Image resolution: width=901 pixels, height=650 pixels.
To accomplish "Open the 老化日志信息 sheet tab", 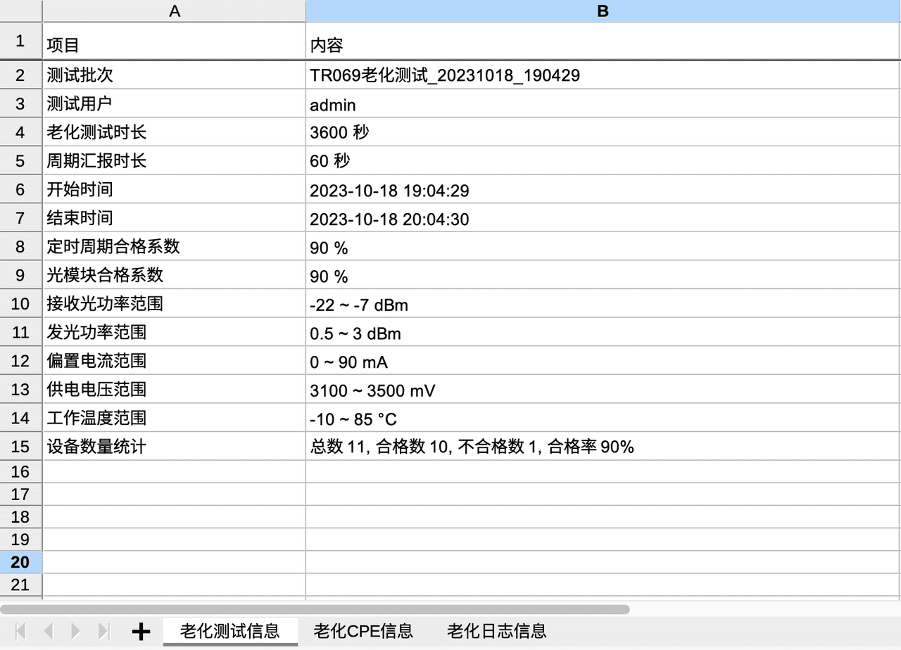I will 496,631.
